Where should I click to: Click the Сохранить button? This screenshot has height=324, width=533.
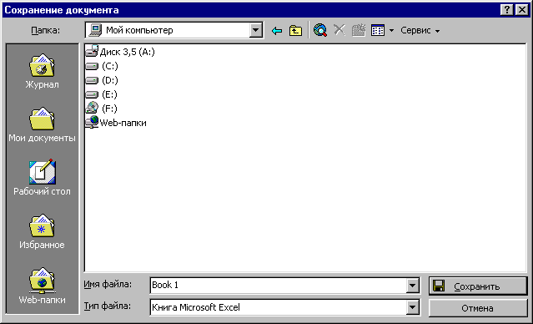click(478, 286)
